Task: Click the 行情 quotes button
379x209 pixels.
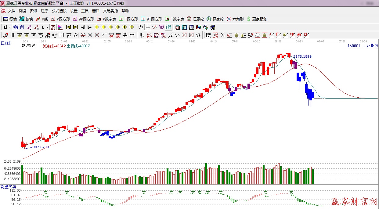Action: 10,19
